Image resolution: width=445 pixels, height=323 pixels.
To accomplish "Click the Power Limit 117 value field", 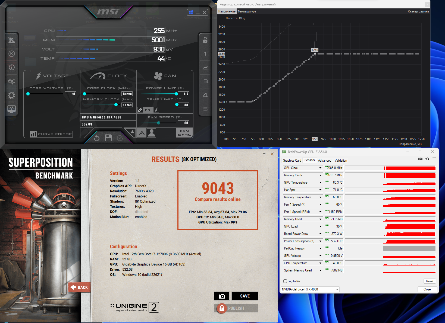I will point(184,94).
